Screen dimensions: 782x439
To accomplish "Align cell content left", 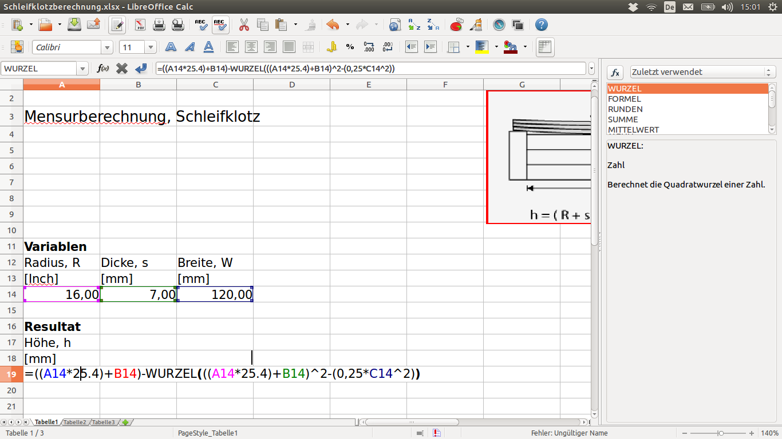I will [x=232, y=47].
